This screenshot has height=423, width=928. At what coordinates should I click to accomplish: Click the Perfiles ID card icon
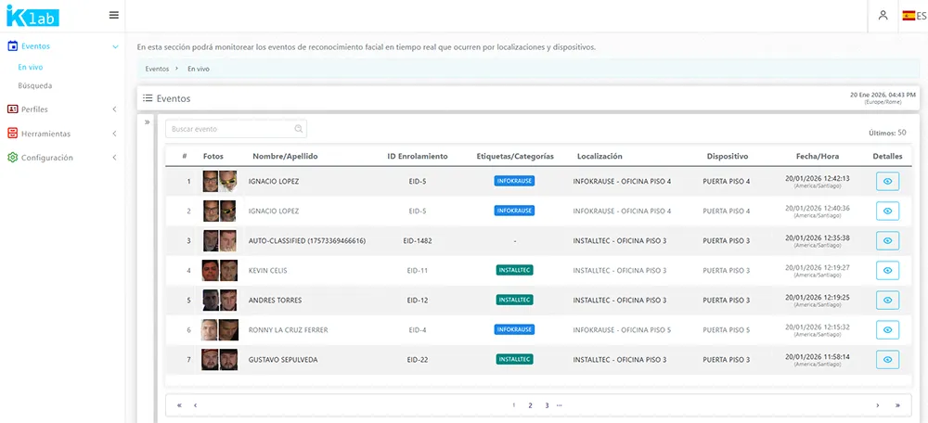click(12, 109)
